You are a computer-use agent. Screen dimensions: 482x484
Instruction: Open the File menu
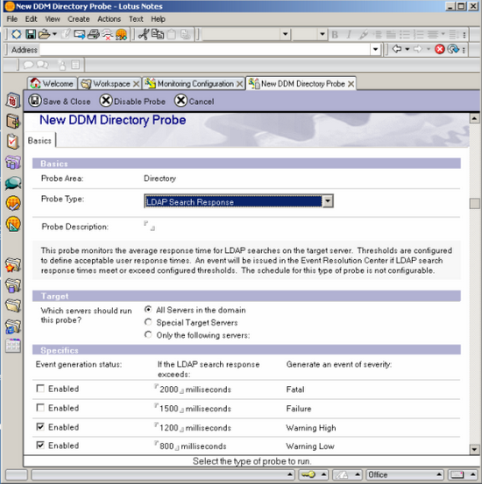[x=12, y=19]
